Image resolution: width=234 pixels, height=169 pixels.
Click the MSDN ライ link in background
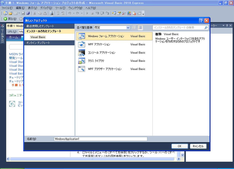(x=16, y=54)
